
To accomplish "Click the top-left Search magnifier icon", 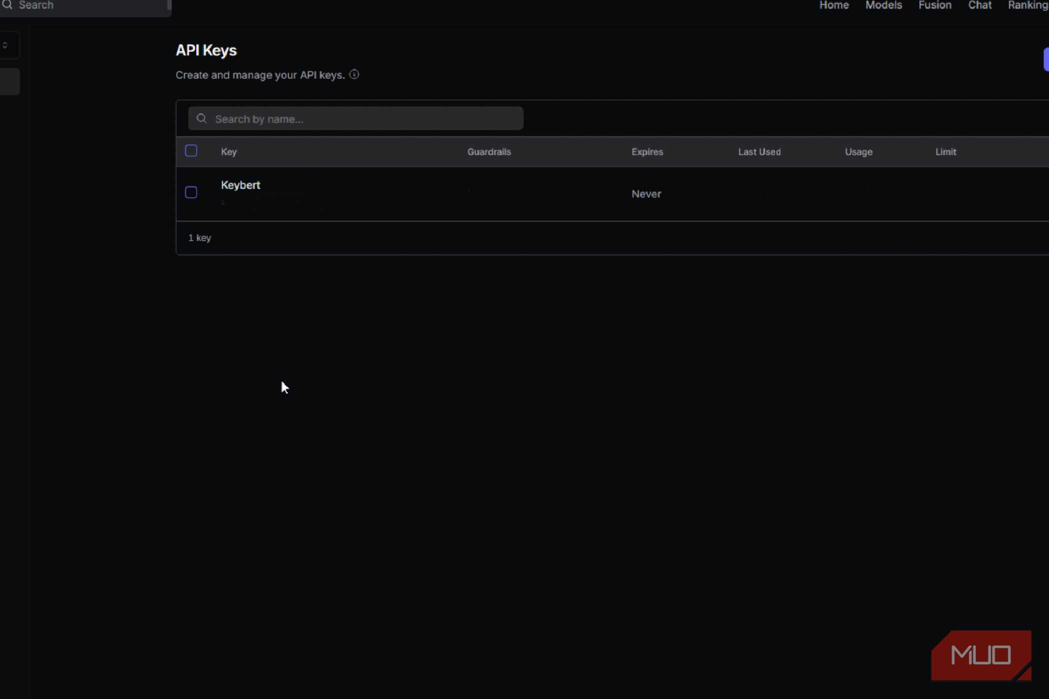I will [x=7, y=5].
